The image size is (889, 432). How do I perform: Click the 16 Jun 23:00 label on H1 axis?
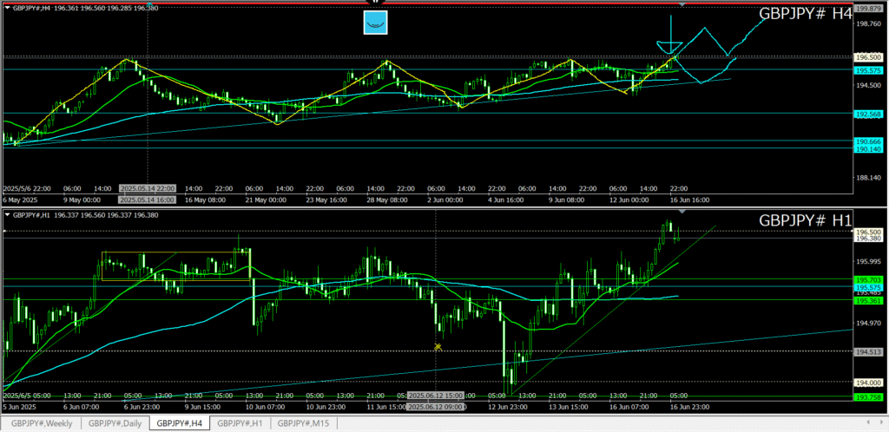[x=690, y=407]
